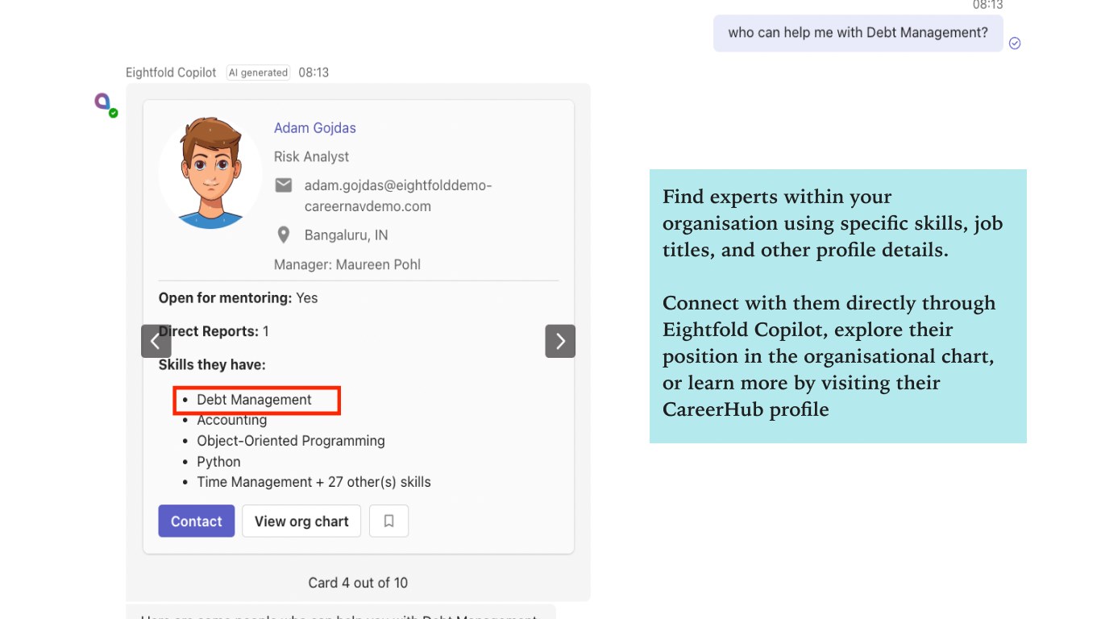Click the "Card 4 out of 10" indicator
1101x619 pixels.
click(x=358, y=583)
